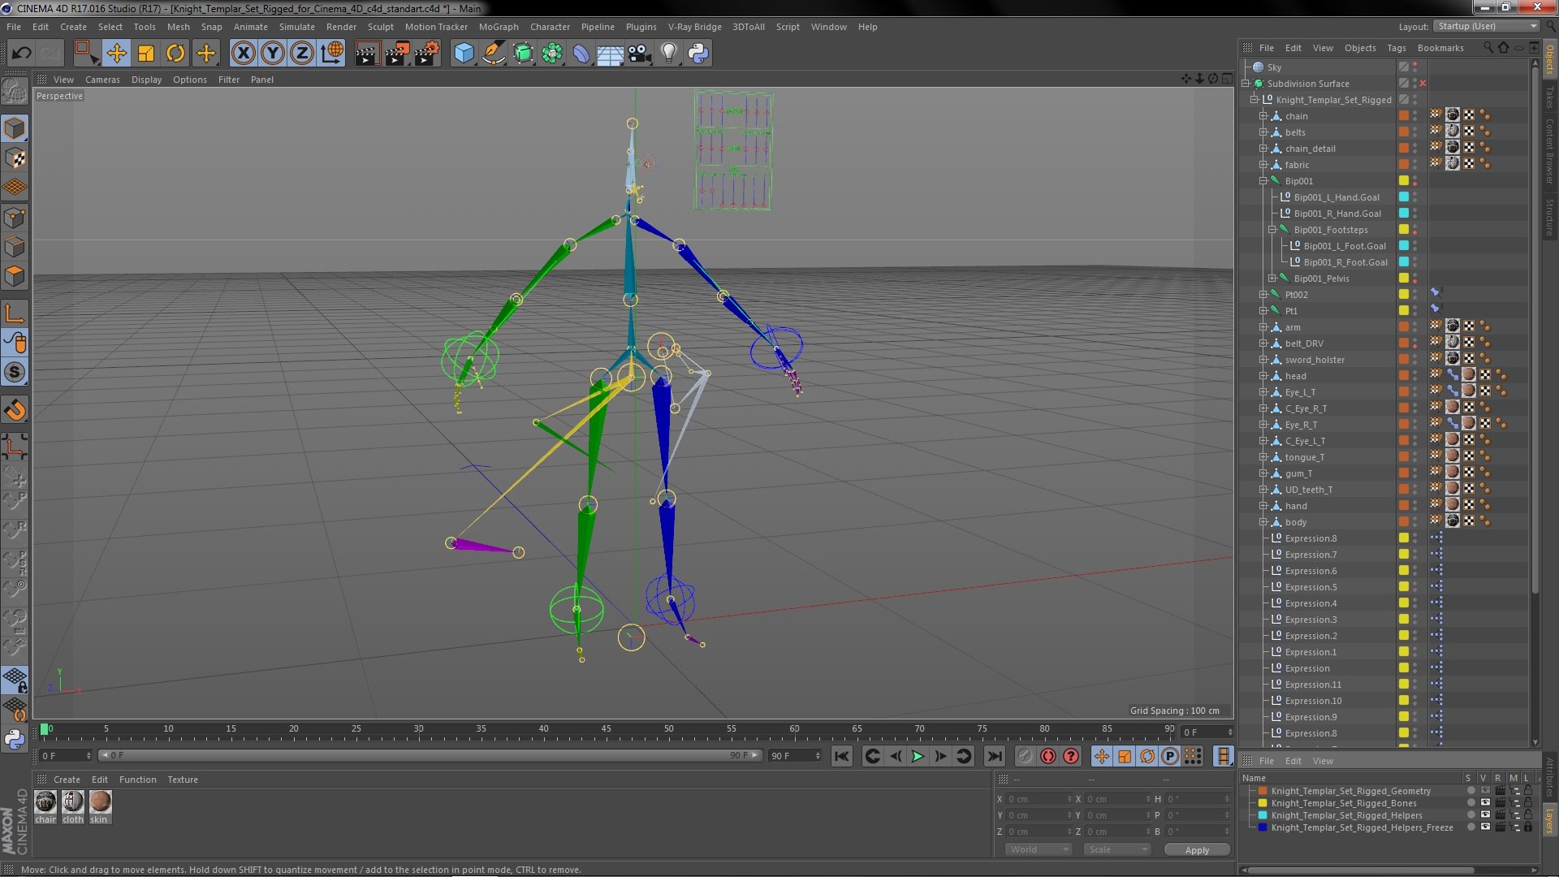Open the Layers vertical tab
This screenshot has width=1559, height=877.
tap(1549, 822)
